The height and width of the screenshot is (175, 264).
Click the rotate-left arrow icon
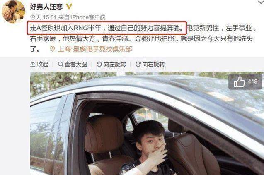pyautogui.click(x=99, y=64)
